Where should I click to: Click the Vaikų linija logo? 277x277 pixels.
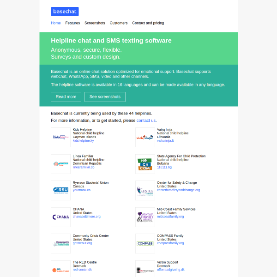(x=145, y=137)
